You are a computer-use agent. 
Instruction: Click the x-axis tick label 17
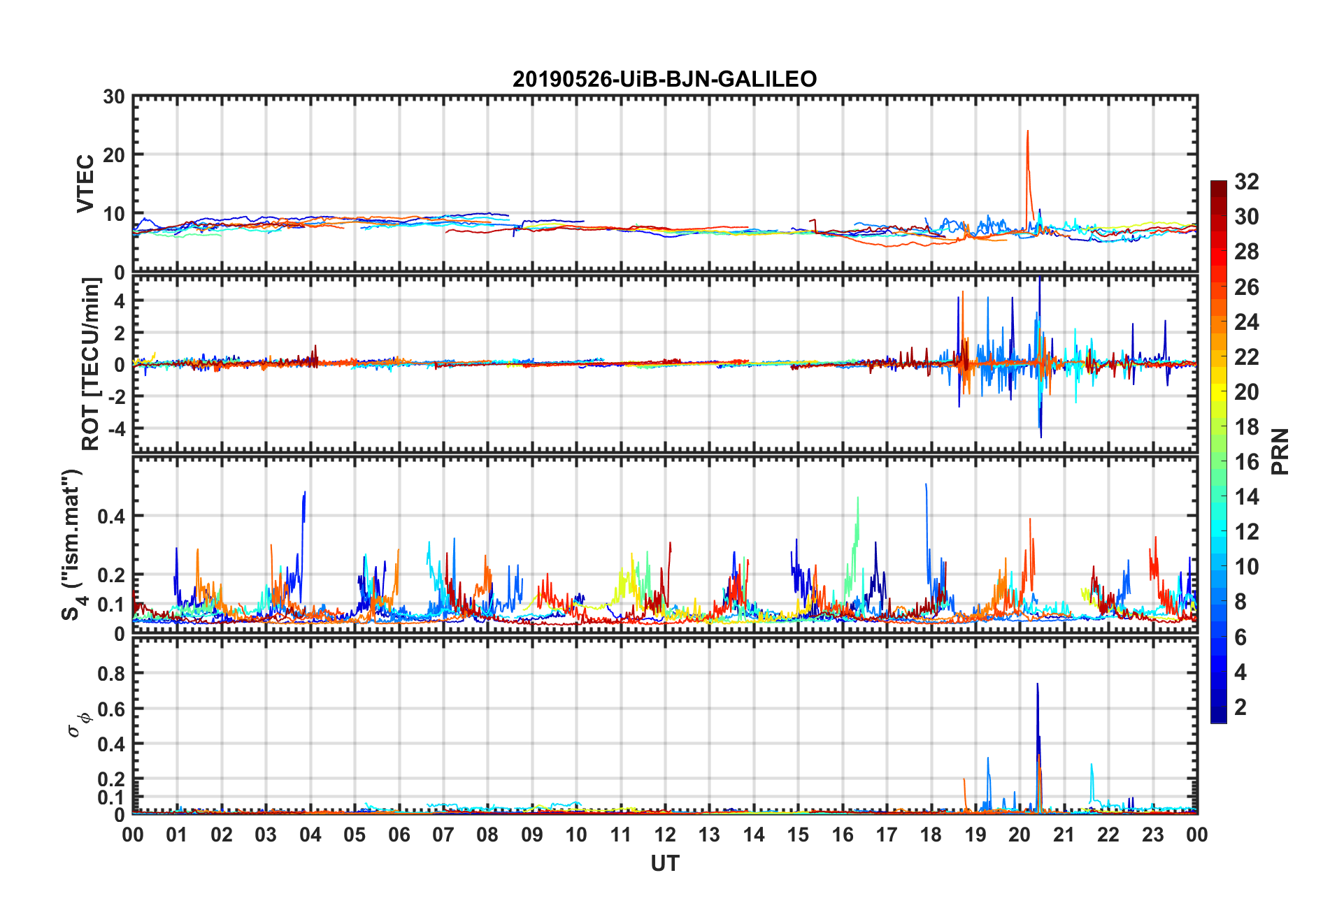(x=887, y=835)
